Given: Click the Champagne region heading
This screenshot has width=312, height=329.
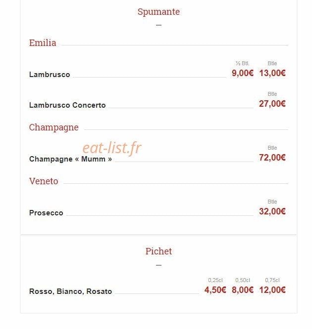Looking at the screenshot, I should click(x=54, y=127).
